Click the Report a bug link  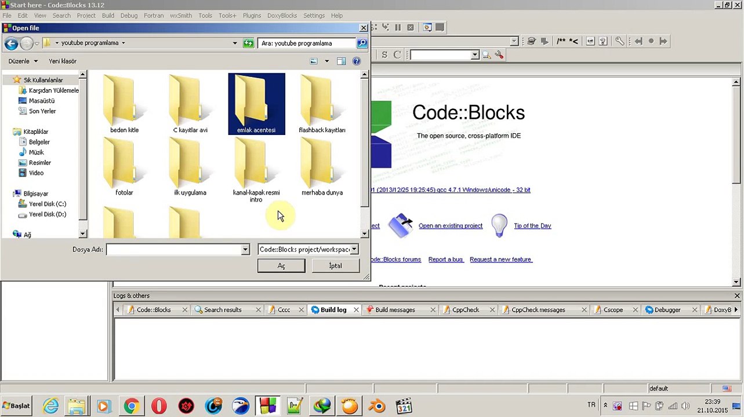(x=445, y=259)
